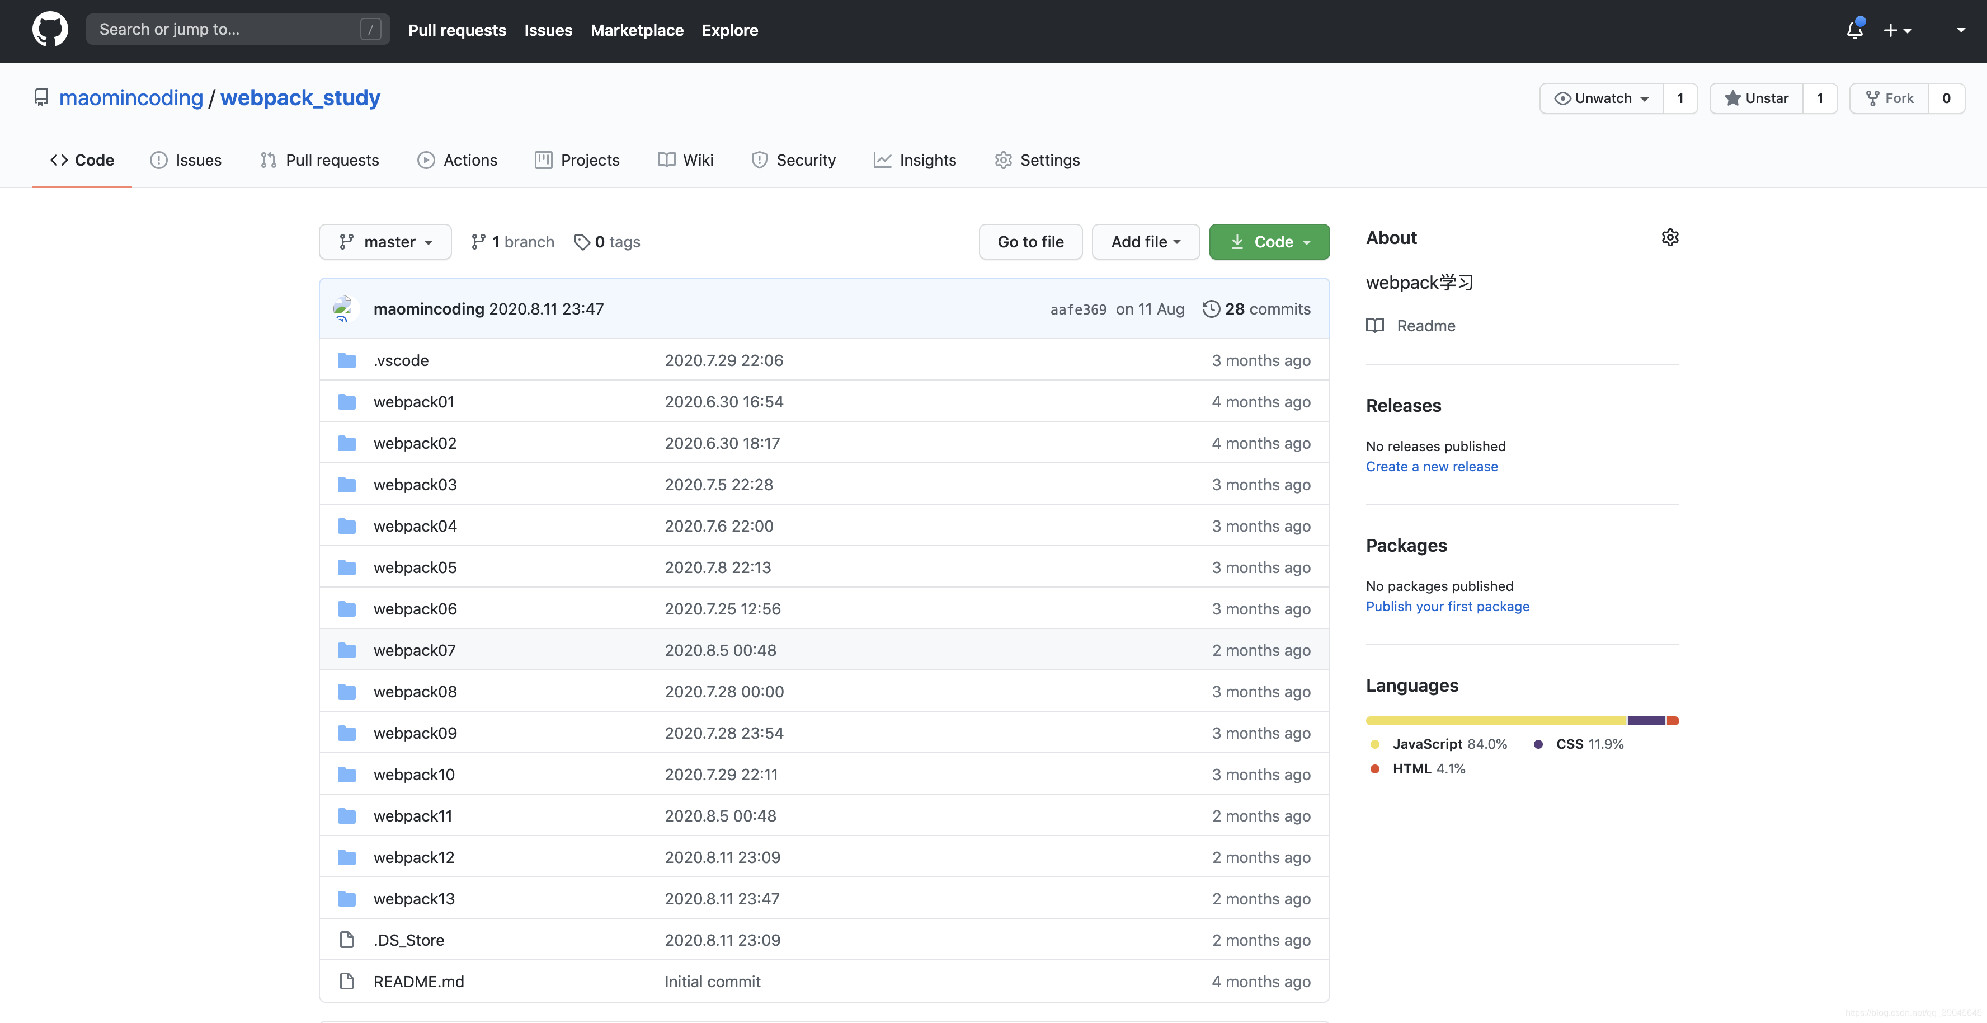Open commit hash aafe369
Viewport: 1987px width, 1023px height.
pyautogui.click(x=1077, y=309)
